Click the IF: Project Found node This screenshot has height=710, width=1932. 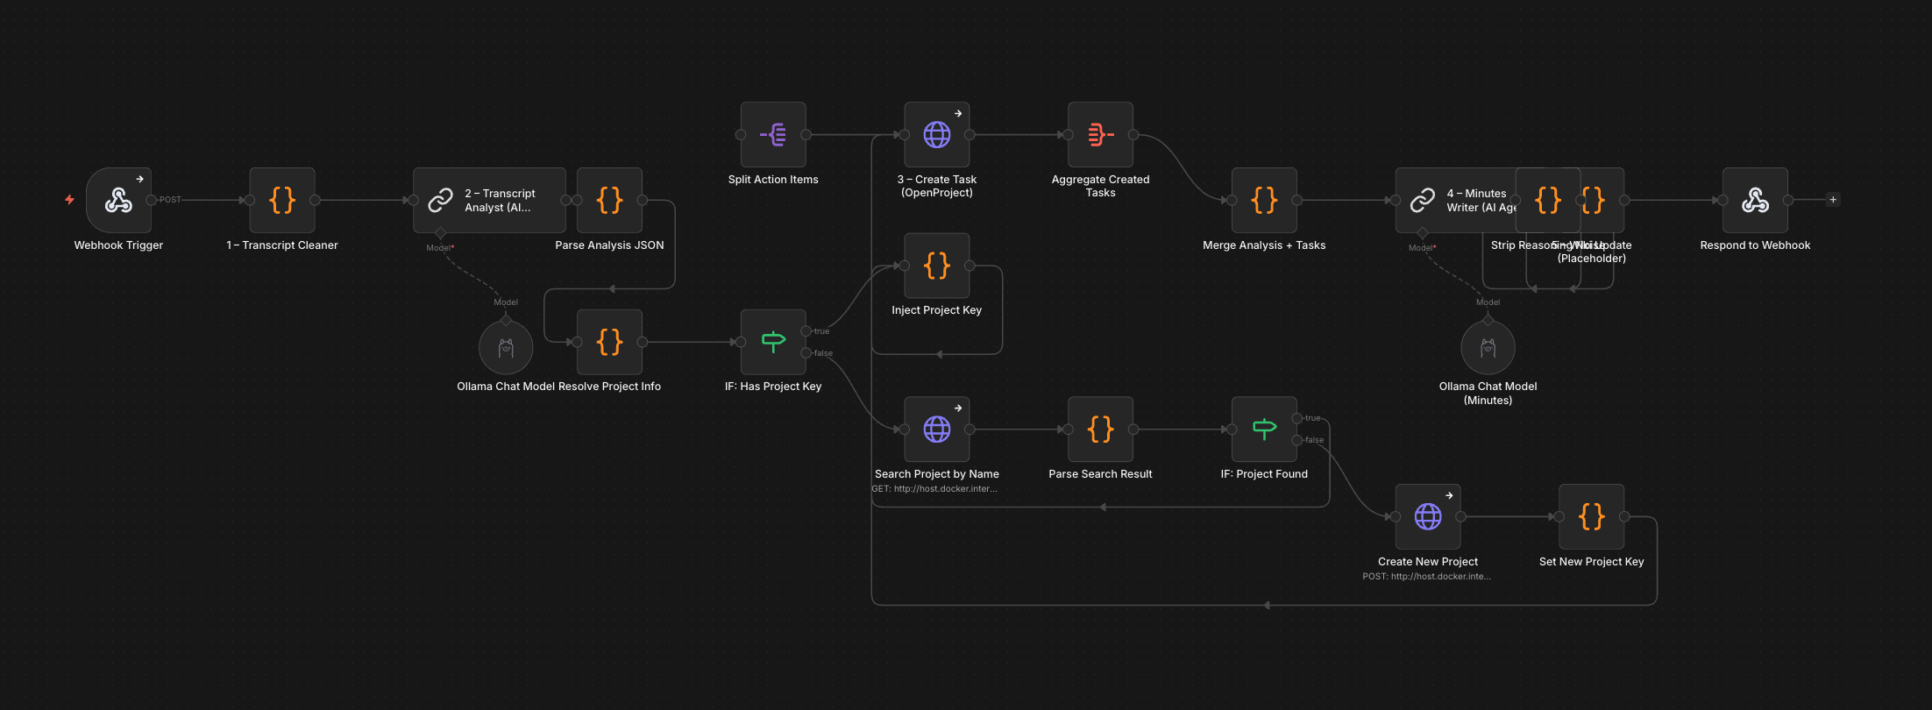[1263, 430]
